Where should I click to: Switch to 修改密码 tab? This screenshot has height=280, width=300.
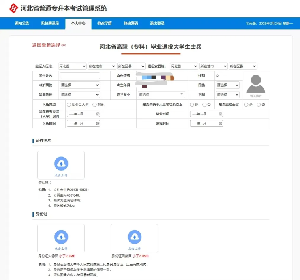coord(131,24)
